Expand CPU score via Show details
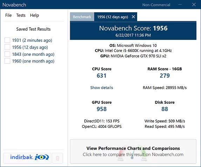The width and height of the screenshot is (201, 167). 101,88
